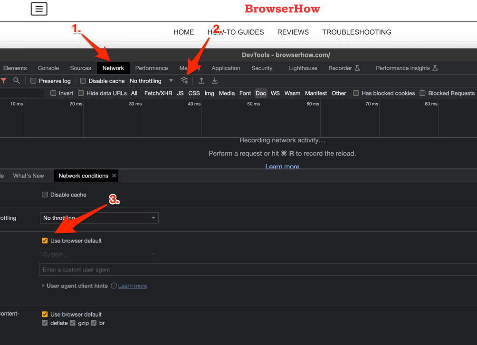Tick Disable cache in Network conditions
The image size is (477, 345).
click(45, 195)
